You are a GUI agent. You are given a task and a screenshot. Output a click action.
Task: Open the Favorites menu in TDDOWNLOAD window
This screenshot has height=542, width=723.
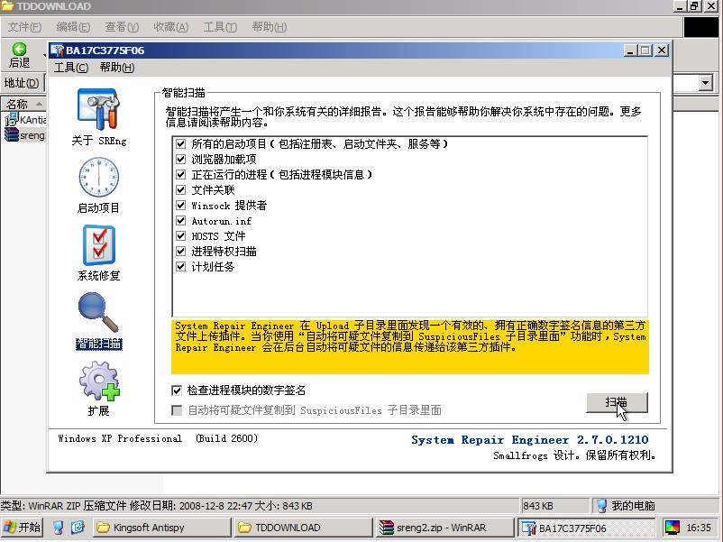pos(170,27)
